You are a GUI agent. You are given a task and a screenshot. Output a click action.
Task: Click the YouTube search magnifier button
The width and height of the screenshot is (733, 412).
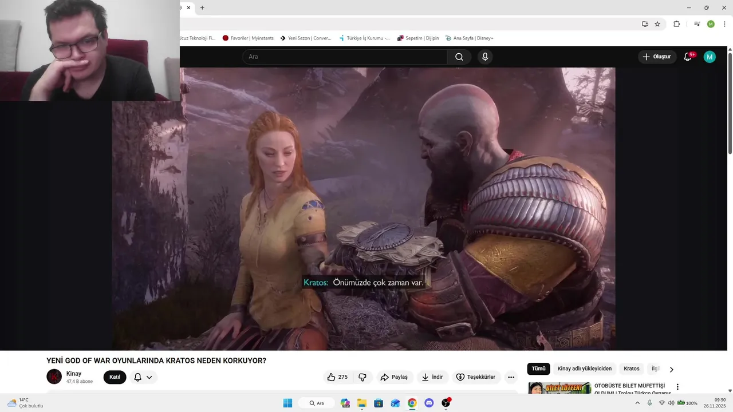459,57
